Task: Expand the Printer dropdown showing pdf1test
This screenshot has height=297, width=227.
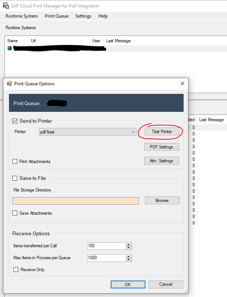Action: [88, 132]
